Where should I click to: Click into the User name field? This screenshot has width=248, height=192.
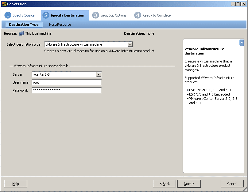pos(67,82)
